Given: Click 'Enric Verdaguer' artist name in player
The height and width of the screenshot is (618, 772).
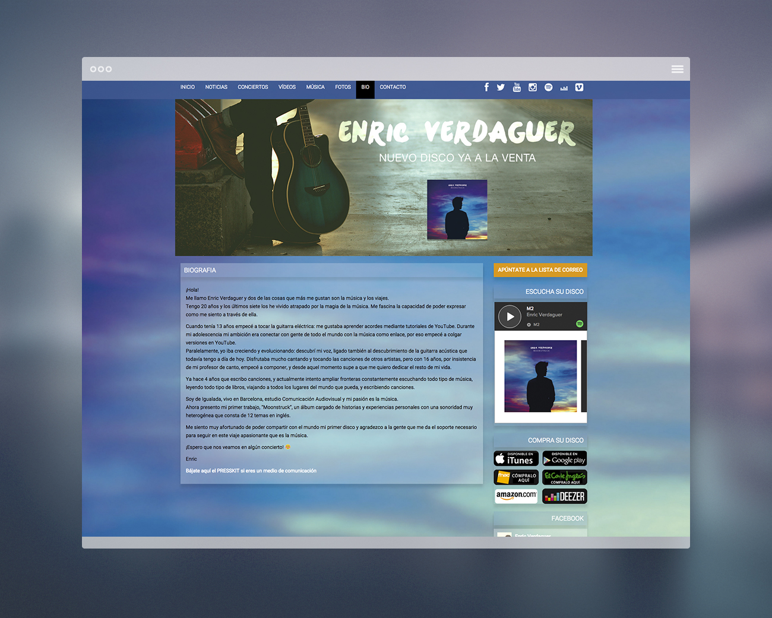Looking at the screenshot, I should [x=544, y=315].
